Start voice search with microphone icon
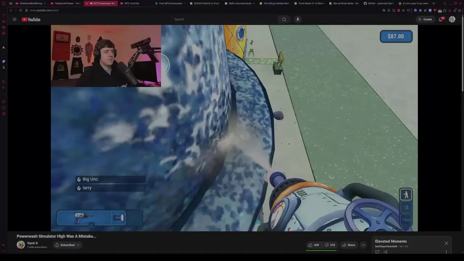The image size is (464, 261). click(x=298, y=19)
